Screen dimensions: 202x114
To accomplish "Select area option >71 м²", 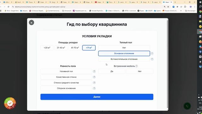I will click(89, 48).
